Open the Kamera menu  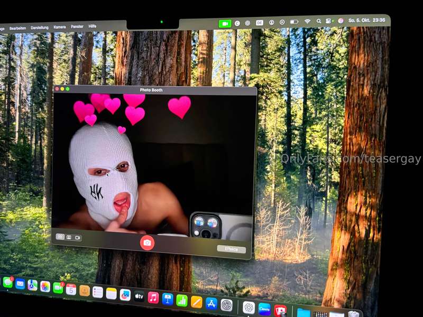click(x=60, y=27)
